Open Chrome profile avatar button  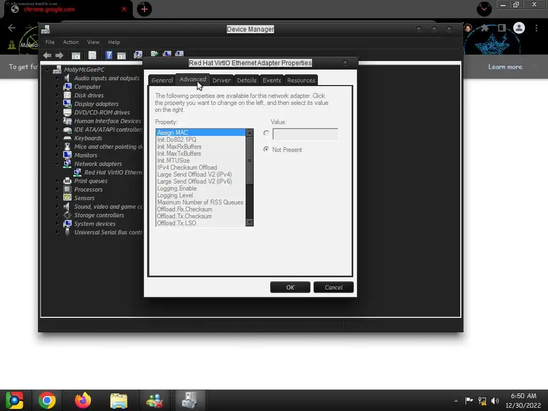click(519, 28)
